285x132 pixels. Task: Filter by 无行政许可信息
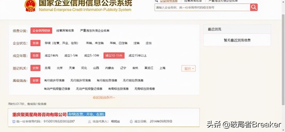point(81,80)
